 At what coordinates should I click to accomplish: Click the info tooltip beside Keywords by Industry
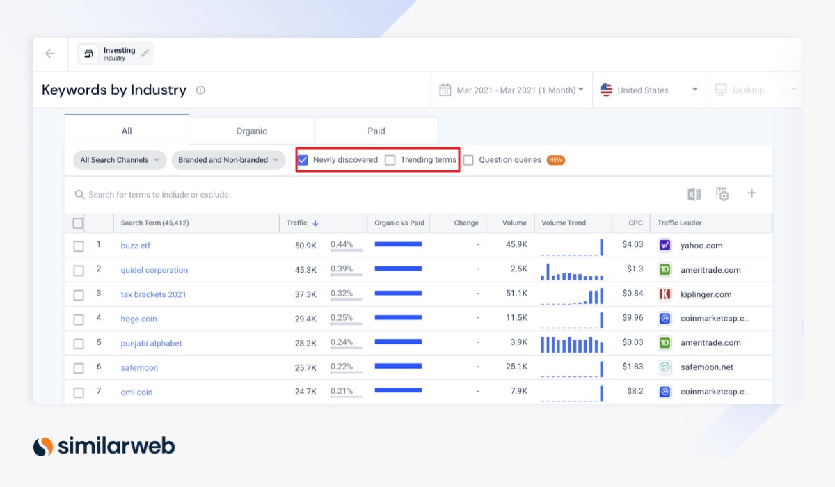tap(201, 90)
